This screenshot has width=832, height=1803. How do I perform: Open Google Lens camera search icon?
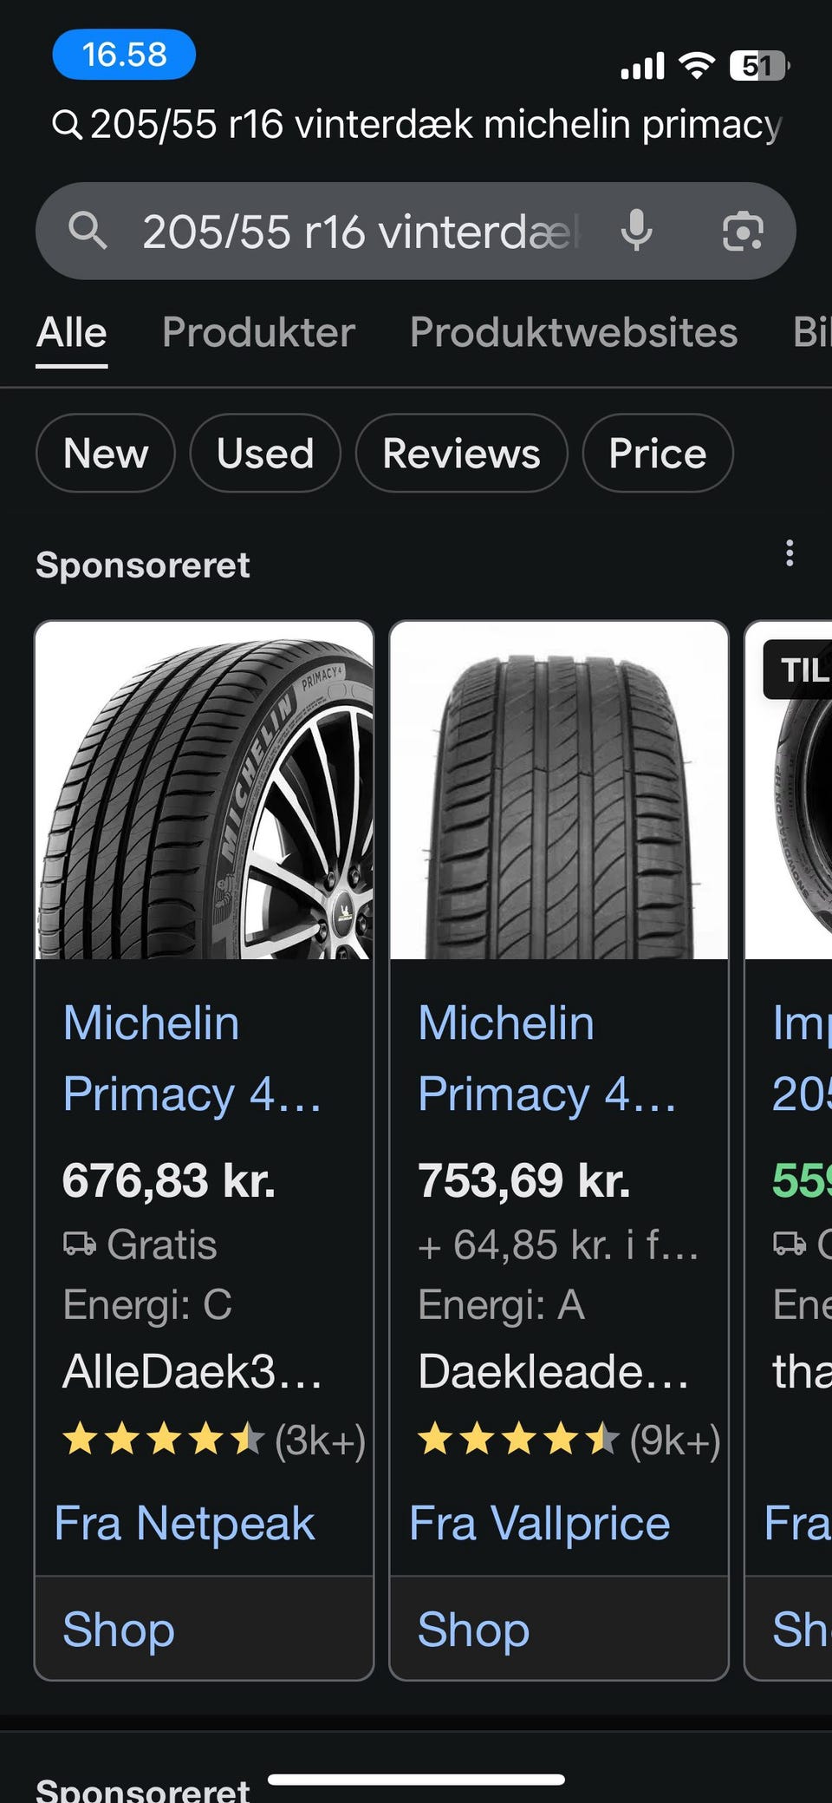point(743,232)
